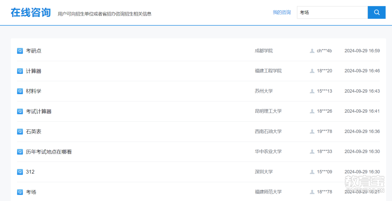Image resolution: width=392 pixels, height=201 pixels.
Task: Click the user icon next to 18***78
Action: (312, 192)
